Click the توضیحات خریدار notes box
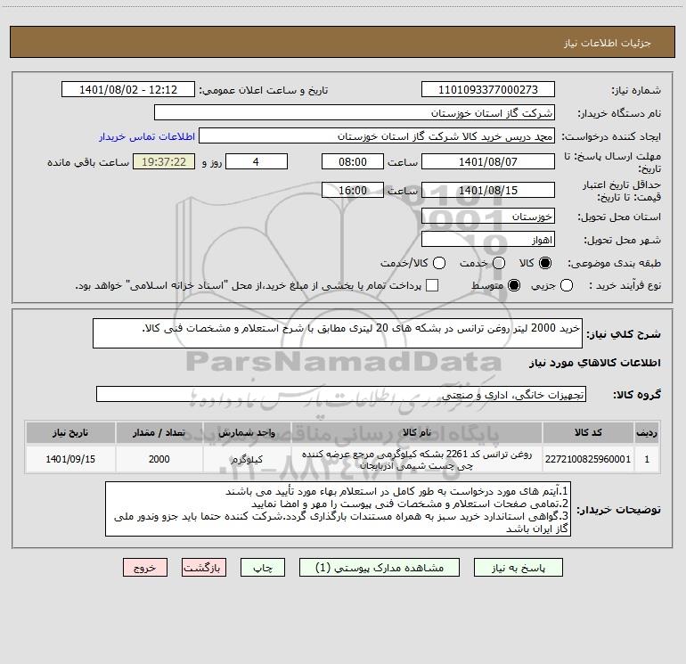The width and height of the screenshot is (686, 664). point(338,509)
